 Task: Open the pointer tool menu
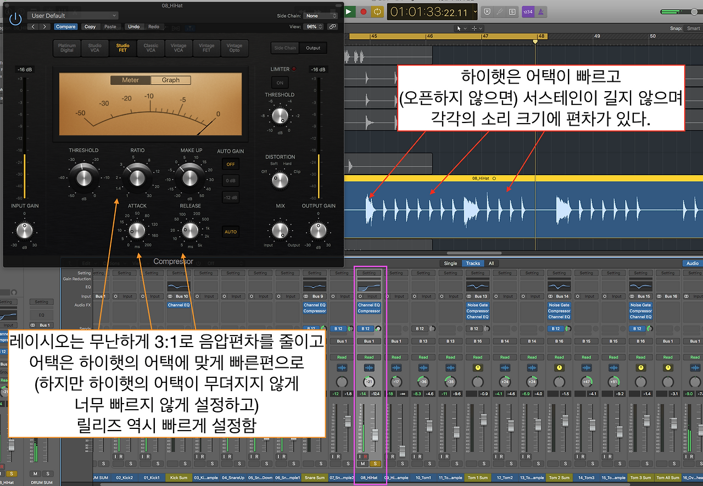point(461,28)
